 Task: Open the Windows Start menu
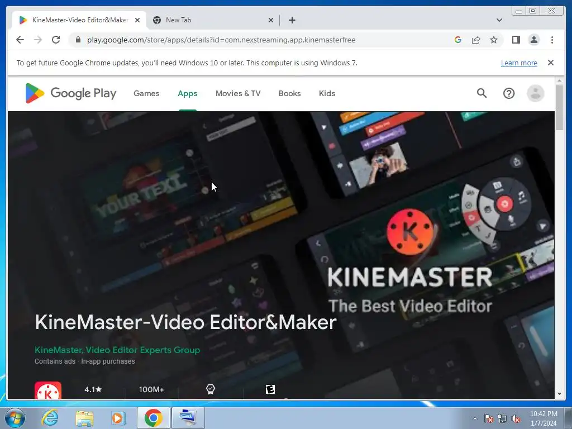coord(15,418)
